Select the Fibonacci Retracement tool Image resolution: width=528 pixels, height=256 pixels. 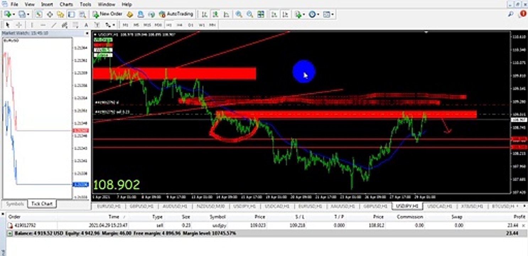tap(75, 25)
